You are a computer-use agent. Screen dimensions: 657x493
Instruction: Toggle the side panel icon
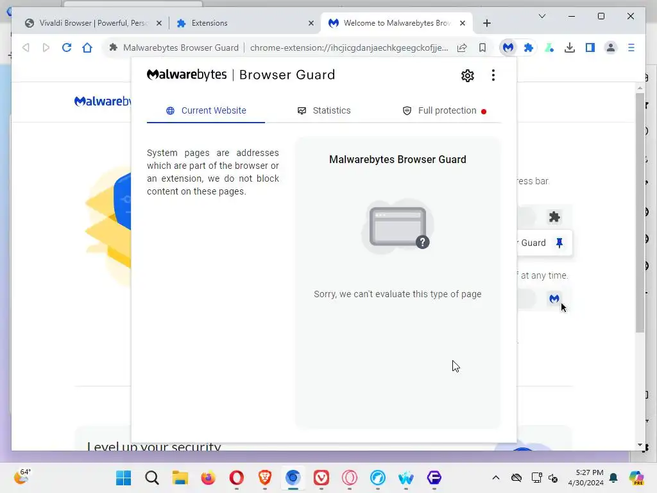pyautogui.click(x=590, y=48)
